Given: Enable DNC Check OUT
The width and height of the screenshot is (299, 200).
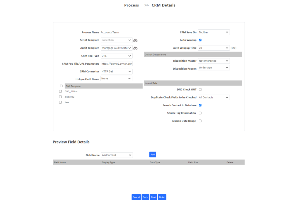Looking at the screenshot, I should pos(200,89).
